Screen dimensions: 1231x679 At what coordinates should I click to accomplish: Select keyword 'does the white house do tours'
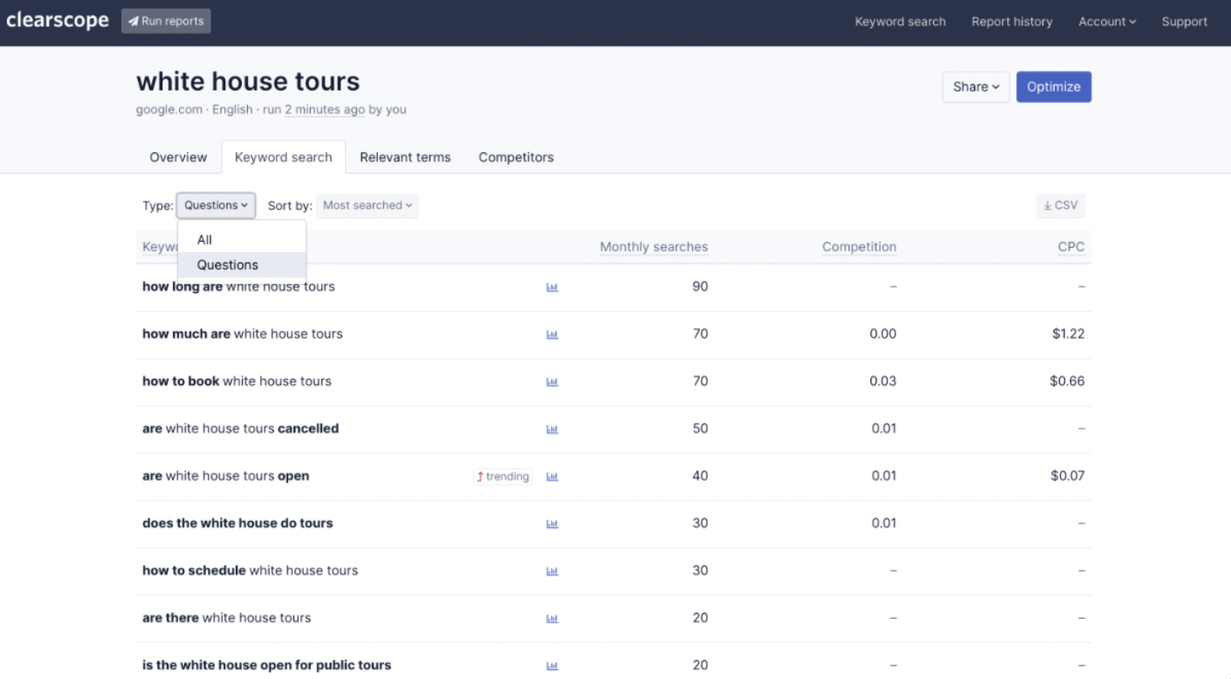pyautogui.click(x=237, y=524)
